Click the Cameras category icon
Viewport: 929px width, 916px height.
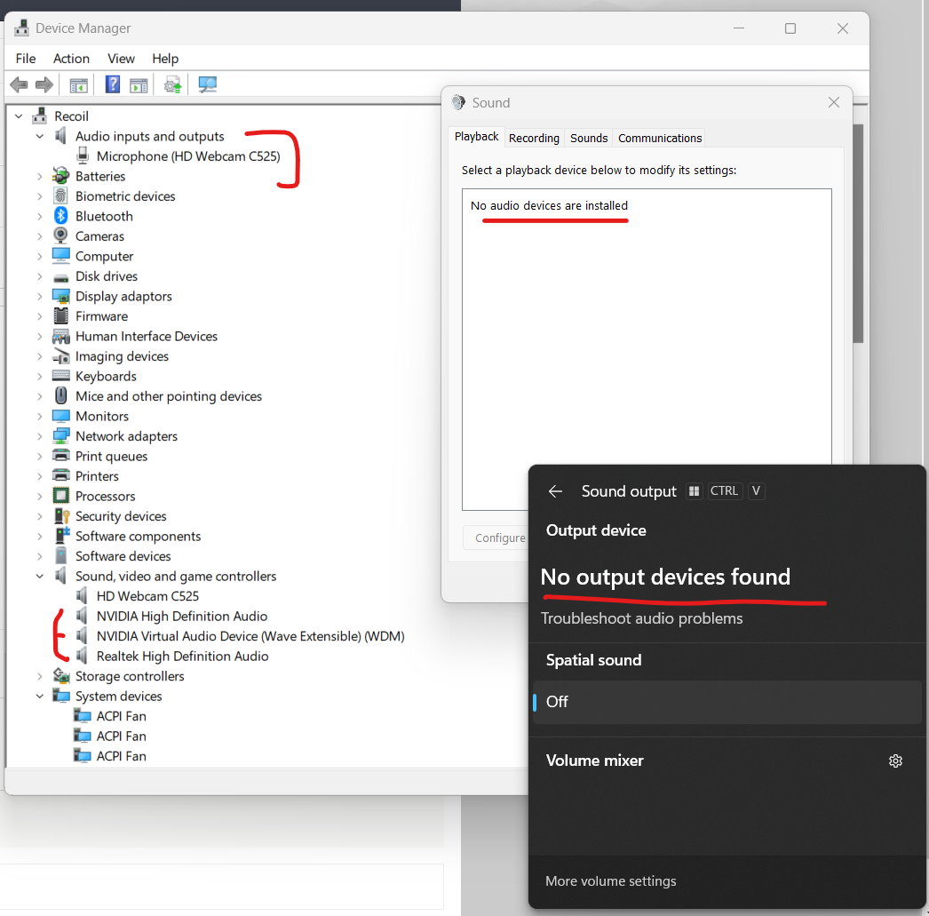coord(60,235)
